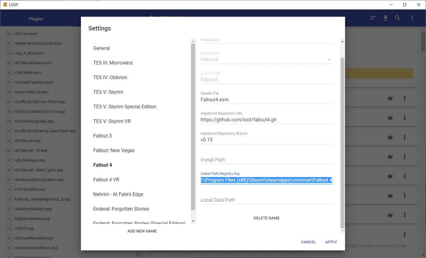Screen dimensions: 426x258
Task: Click the game list scroll-up arrow
Action: click(193, 41)
